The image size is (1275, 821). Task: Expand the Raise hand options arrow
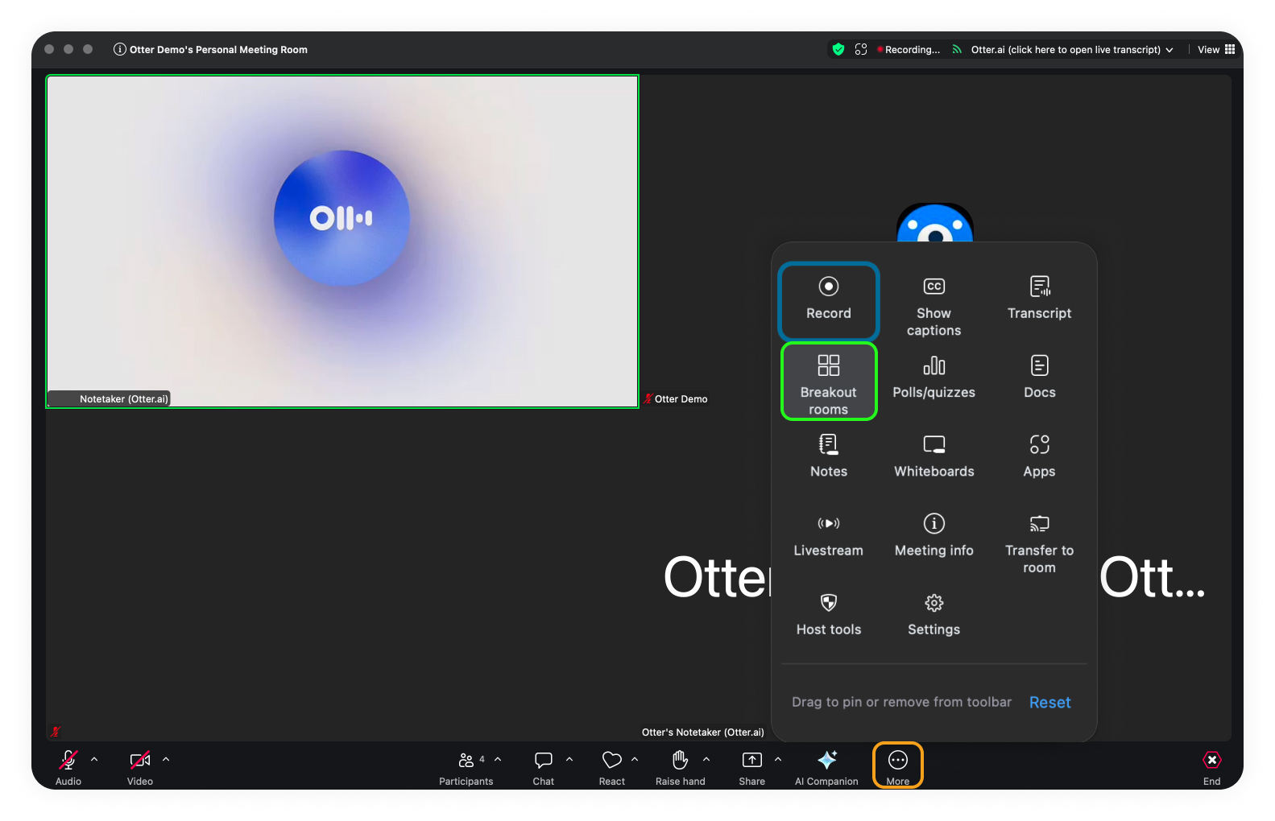tap(706, 759)
